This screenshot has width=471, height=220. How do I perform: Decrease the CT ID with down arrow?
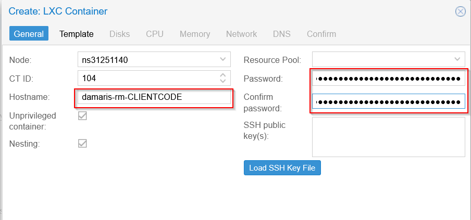coord(223,81)
